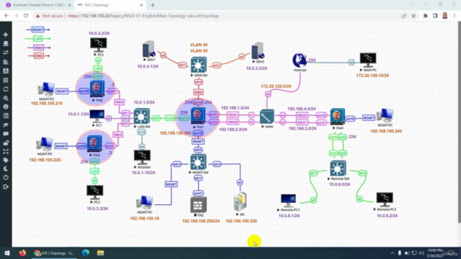
Task: Click the 172.29.129.0/24 network label
Action: point(276,86)
